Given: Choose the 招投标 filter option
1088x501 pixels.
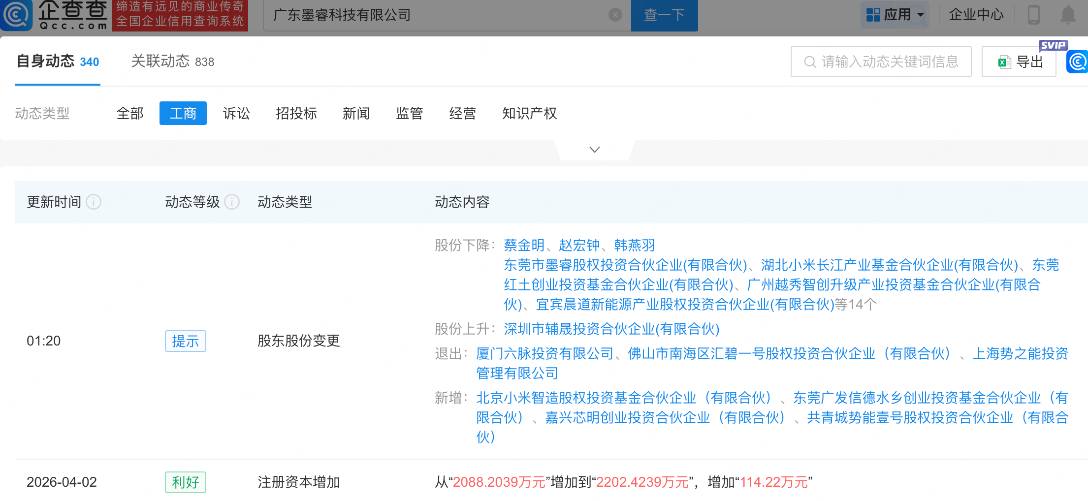Looking at the screenshot, I should (x=296, y=114).
